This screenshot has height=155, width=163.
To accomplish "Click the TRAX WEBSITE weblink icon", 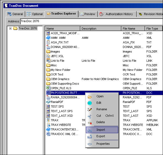I will [x=48, y=125].
